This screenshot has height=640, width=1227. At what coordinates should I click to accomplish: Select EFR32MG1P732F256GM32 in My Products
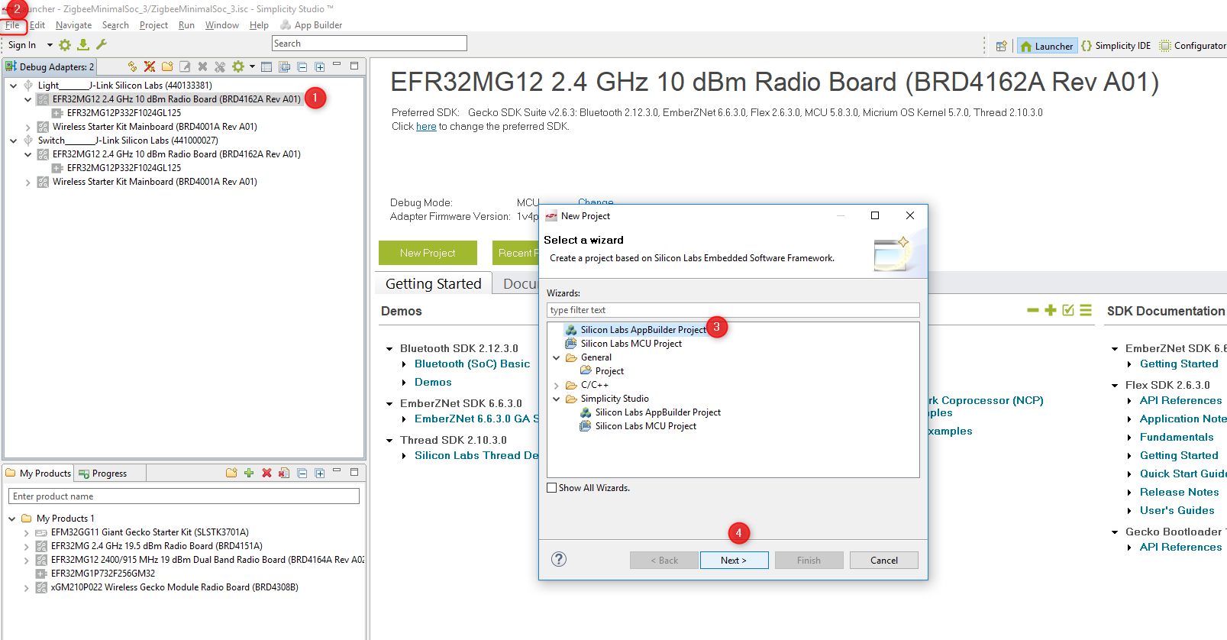pyautogui.click(x=103, y=574)
